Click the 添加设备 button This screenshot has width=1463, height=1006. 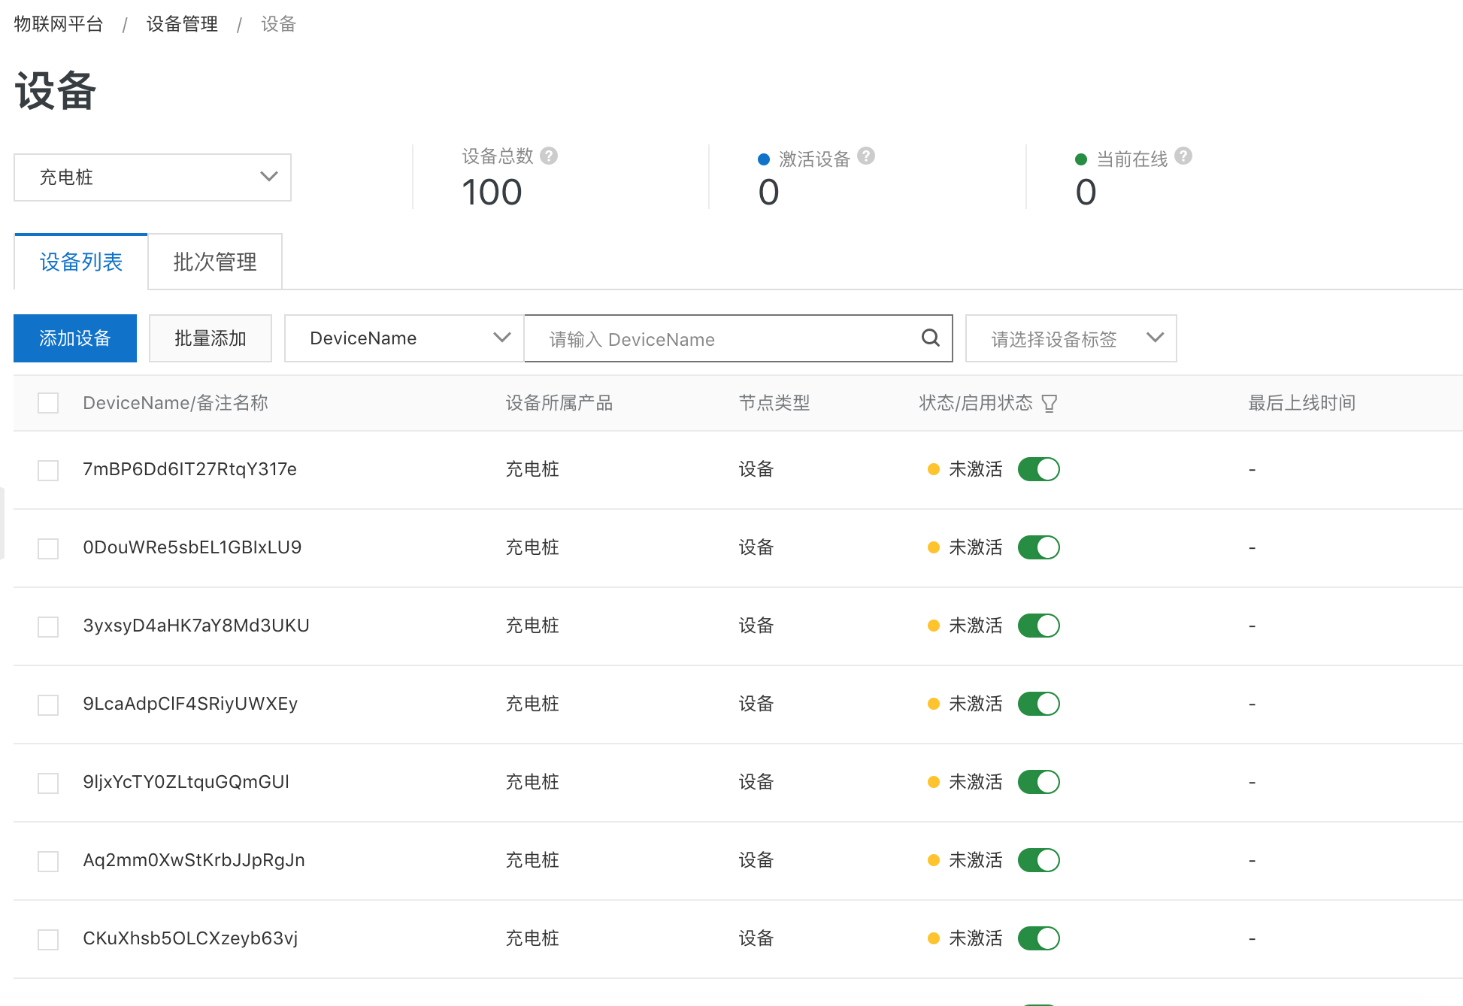[x=75, y=338]
